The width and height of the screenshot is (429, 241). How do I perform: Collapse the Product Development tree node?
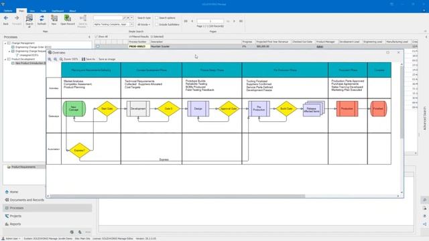click(5, 59)
